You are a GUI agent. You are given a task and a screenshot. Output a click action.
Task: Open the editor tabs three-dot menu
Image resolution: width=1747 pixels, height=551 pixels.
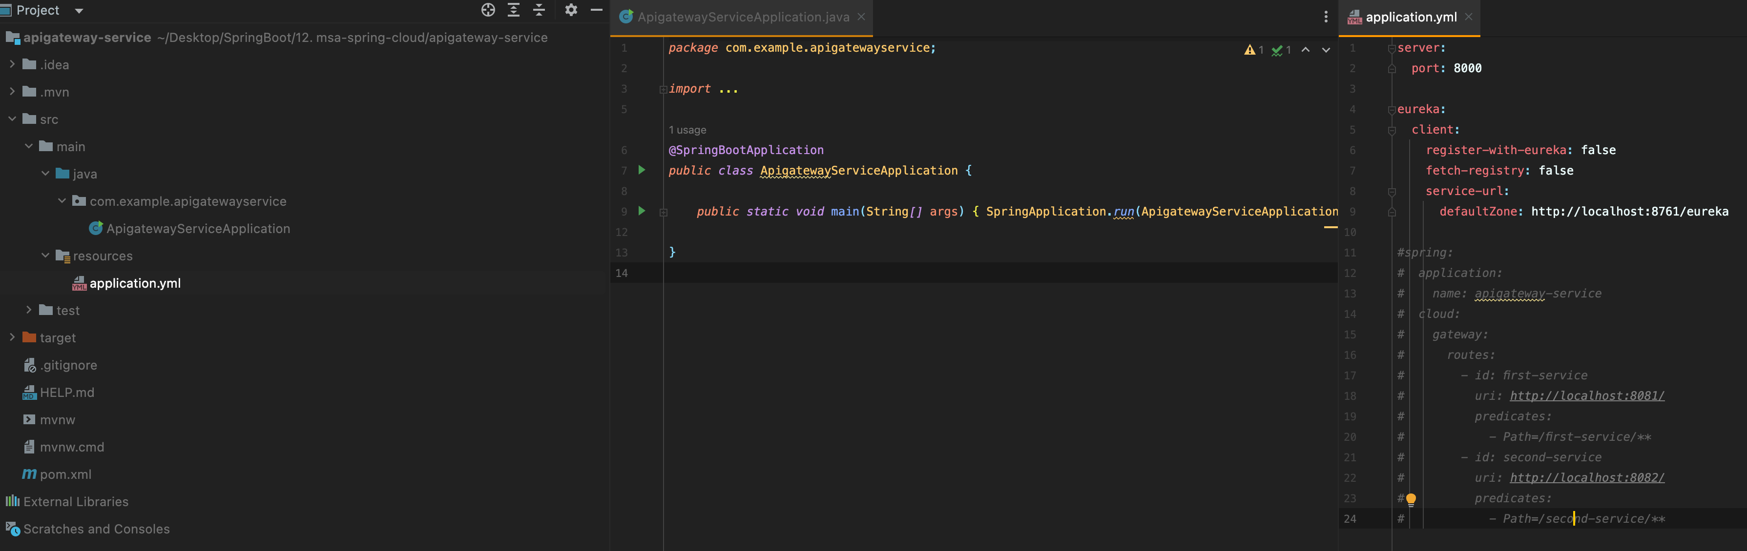click(1326, 17)
